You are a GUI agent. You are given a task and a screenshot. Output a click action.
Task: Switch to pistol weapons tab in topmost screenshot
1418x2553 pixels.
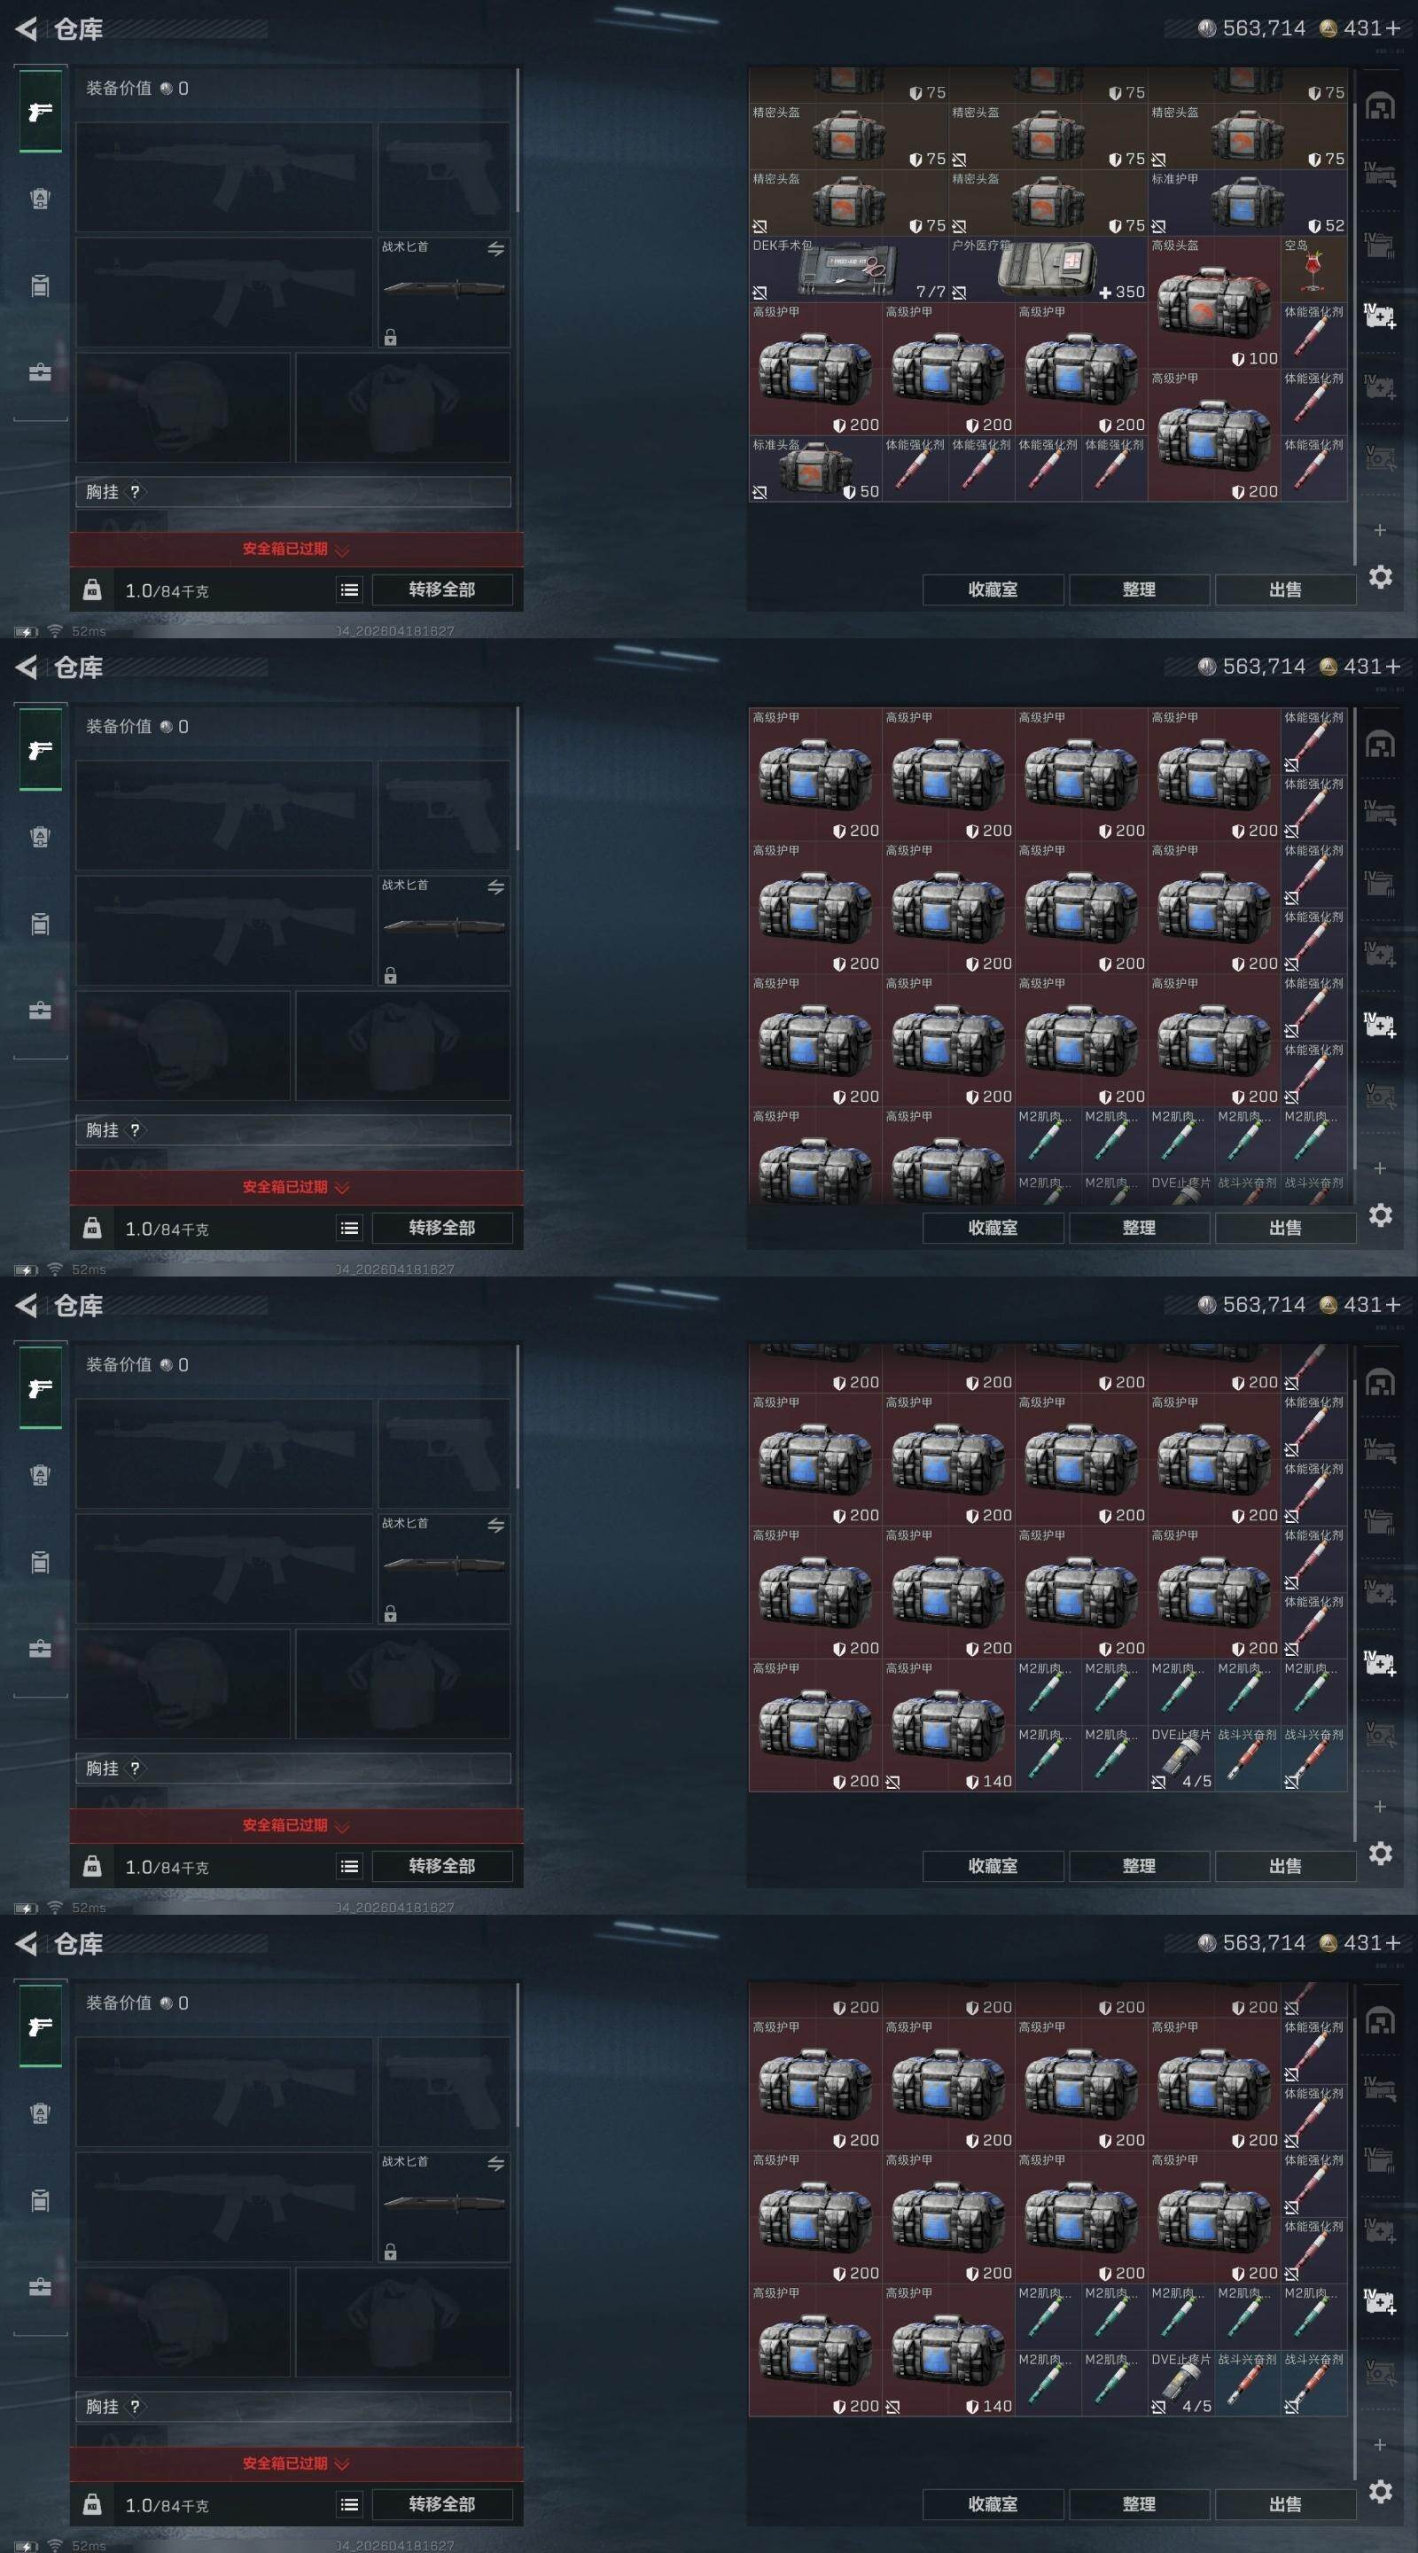pos(40,111)
